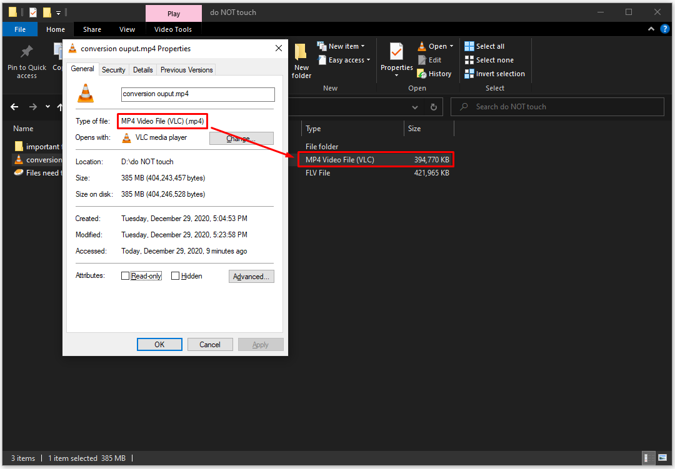Open the File menu tab
Viewport: 675px width, 469px height.
click(20, 29)
